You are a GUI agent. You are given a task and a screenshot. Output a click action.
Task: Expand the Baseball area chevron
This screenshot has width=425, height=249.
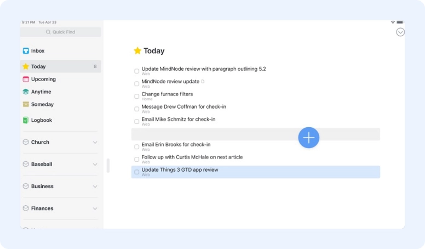click(x=95, y=165)
